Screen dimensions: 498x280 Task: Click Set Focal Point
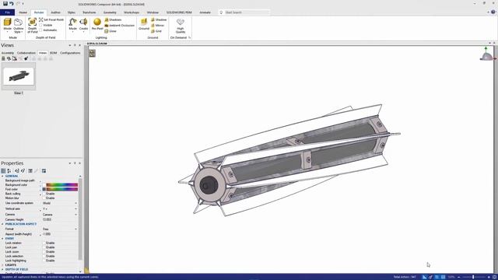(51, 19)
